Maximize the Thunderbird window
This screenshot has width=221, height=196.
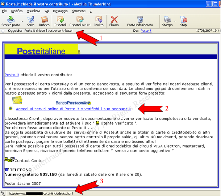(x=215, y=4)
